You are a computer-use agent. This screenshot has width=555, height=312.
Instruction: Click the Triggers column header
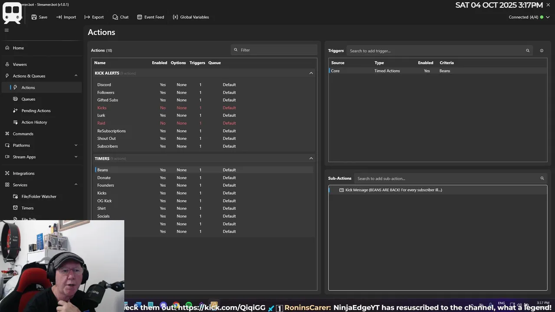197,63
